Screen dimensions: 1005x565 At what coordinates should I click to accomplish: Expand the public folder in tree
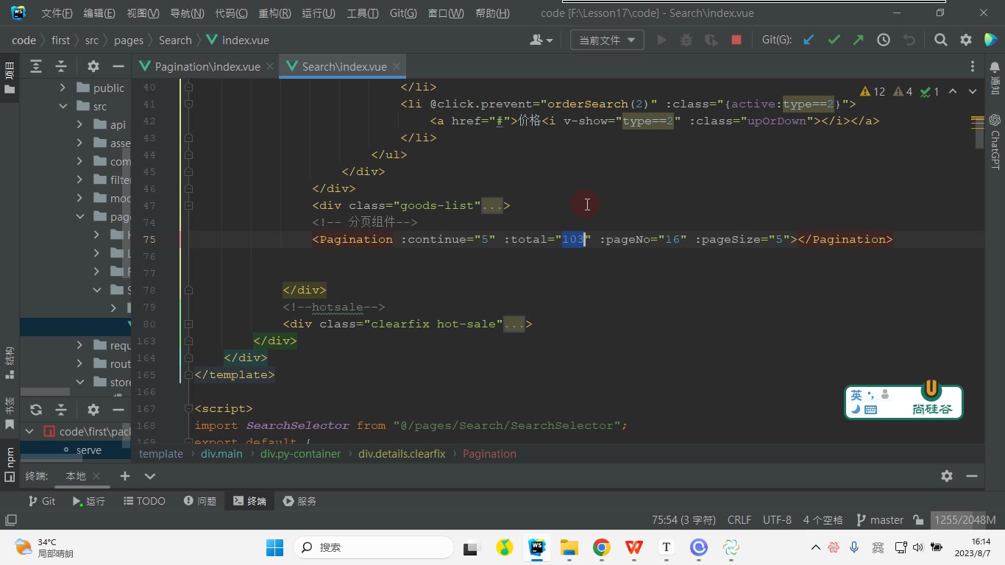click(64, 88)
